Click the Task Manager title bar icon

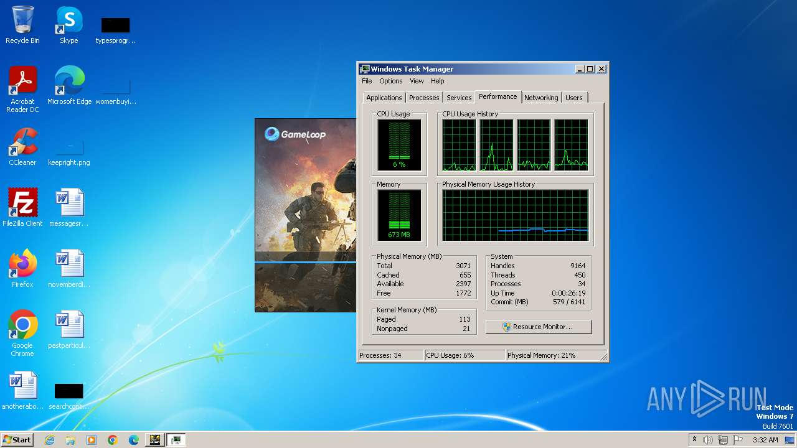[365, 69]
